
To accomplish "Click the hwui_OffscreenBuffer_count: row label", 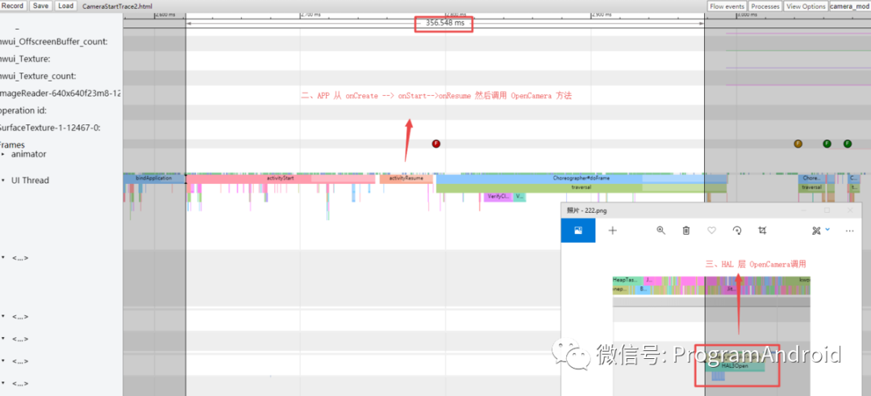I will click(54, 42).
